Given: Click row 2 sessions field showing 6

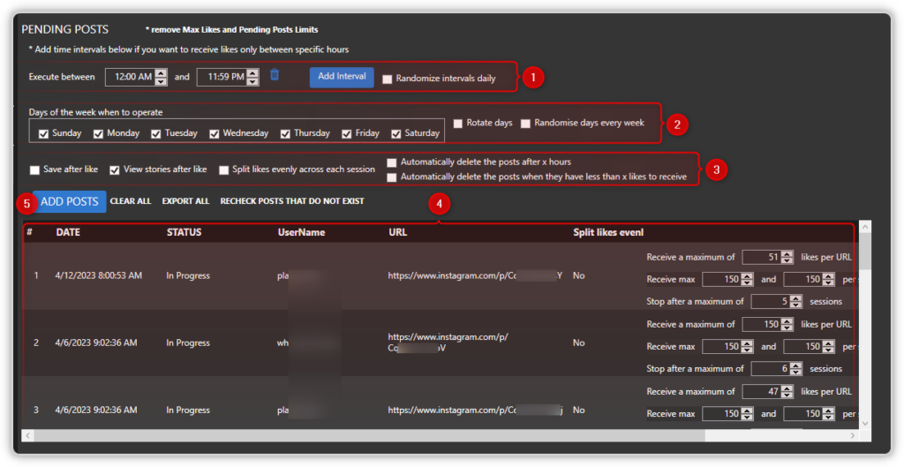Looking at the screenshot, I should tap(771, 369).
